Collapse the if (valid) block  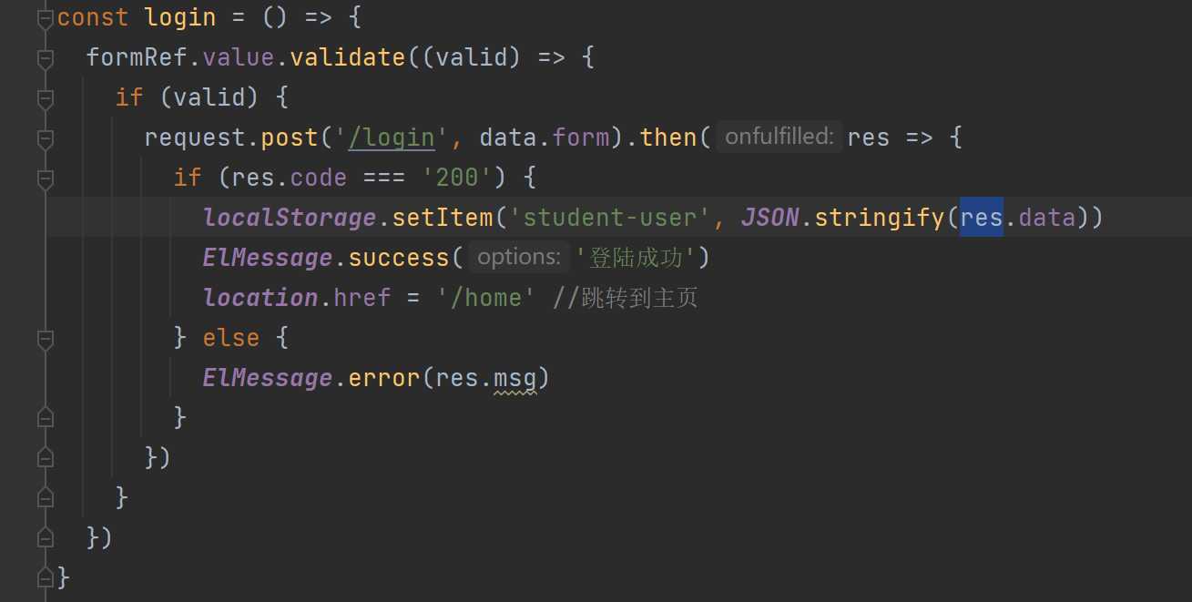45,98
